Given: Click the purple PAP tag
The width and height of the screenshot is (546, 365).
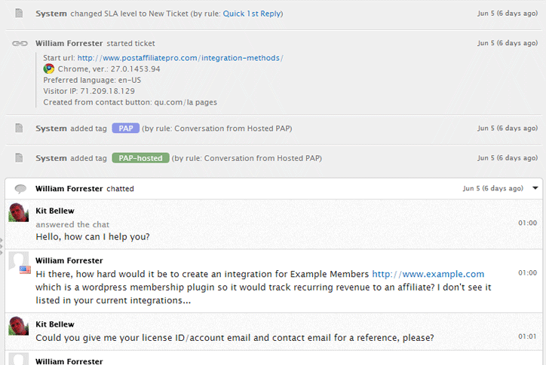Looking at the screenshot, I should [x=125, y=129].
